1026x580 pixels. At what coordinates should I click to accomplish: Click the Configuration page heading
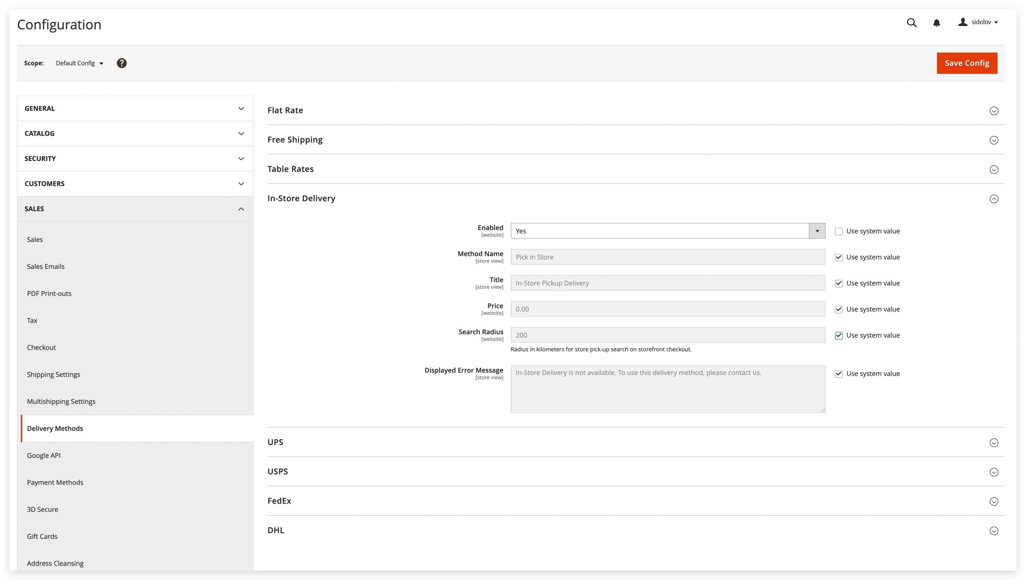pyautogui.click(x=59, y=25)
